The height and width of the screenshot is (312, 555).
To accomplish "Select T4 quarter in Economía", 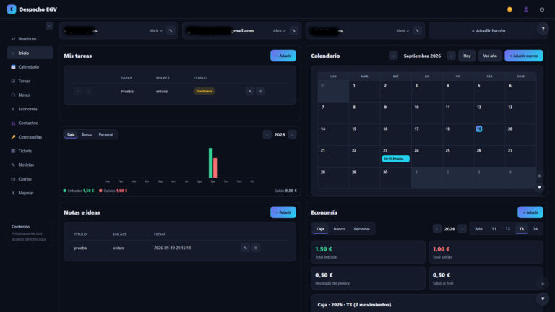I will [x=535, y=229].
